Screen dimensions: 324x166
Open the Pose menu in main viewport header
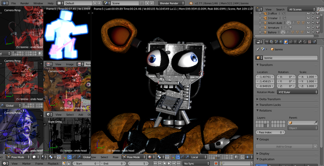tap(115, 157)
